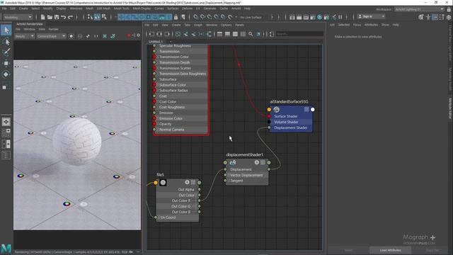The image size is (453, 255).
Task: Open Hypershade via the blue sphere icon
Action: click(319, 17)
